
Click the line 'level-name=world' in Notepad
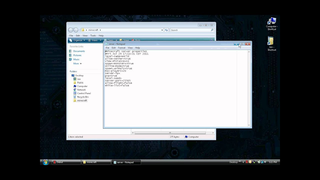[117, 56]
